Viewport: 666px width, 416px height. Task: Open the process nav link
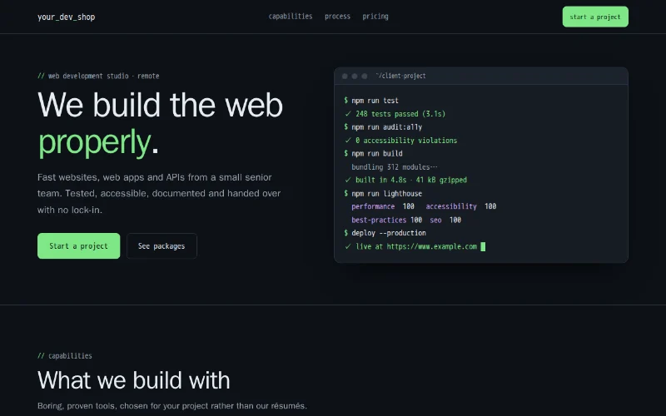337,17
